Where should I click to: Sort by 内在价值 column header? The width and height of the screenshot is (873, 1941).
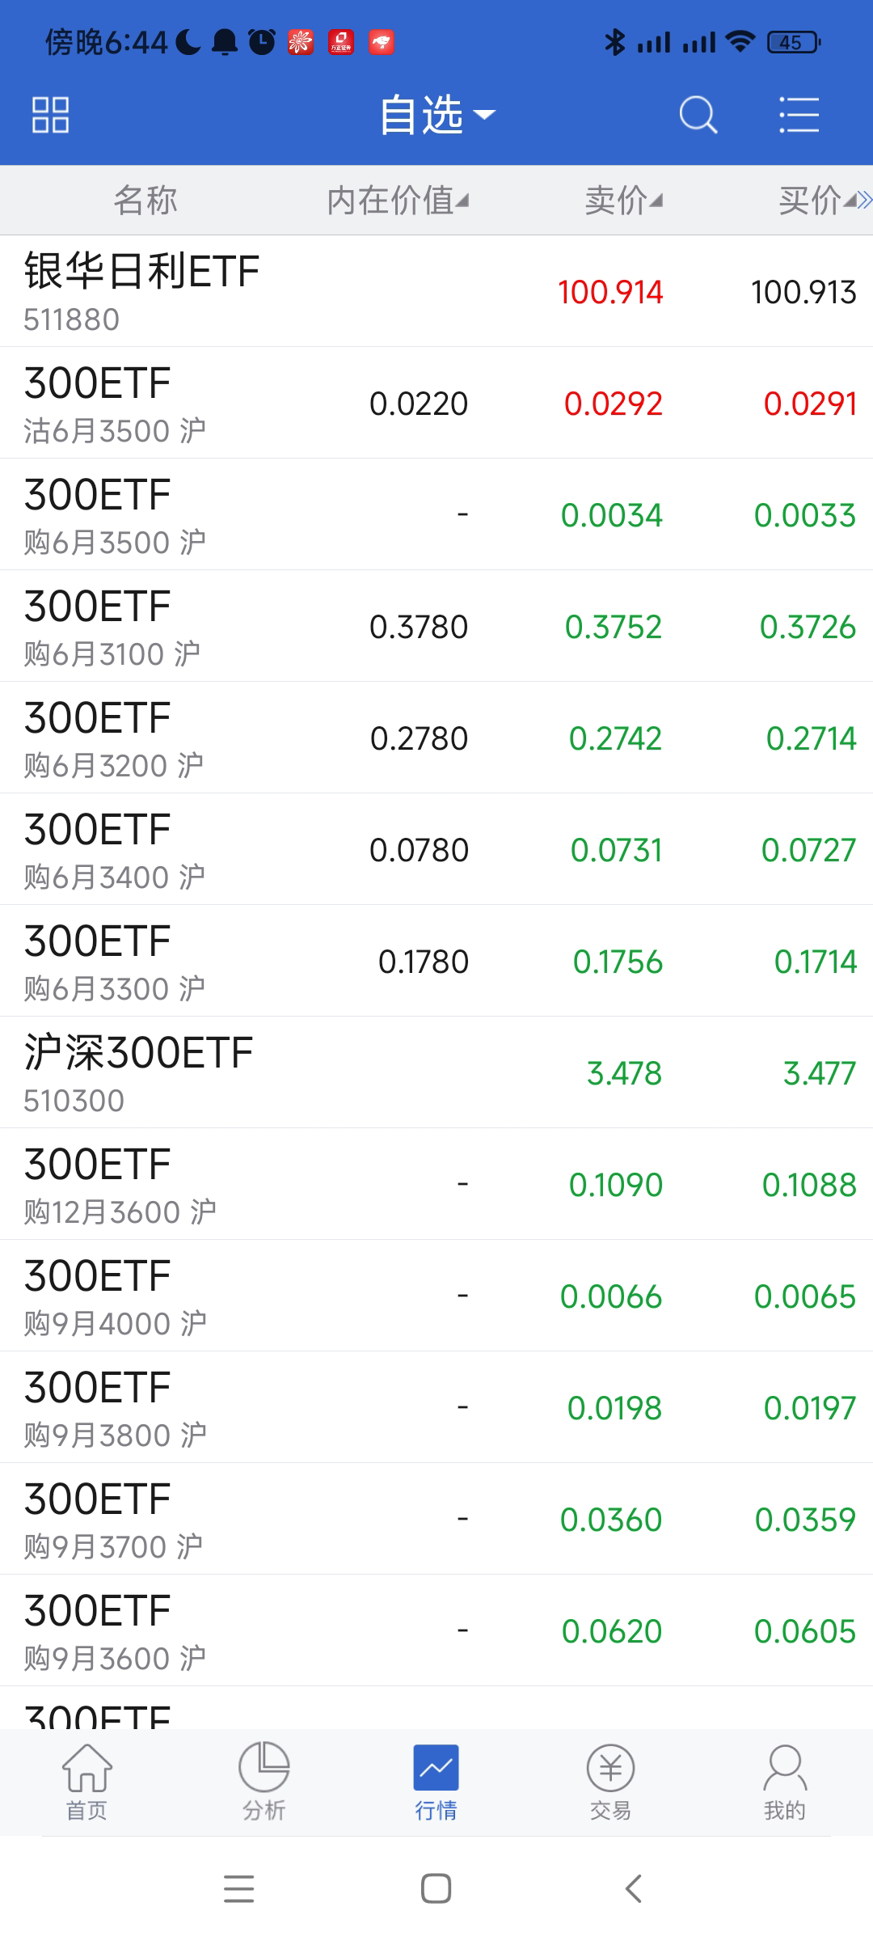397,201
